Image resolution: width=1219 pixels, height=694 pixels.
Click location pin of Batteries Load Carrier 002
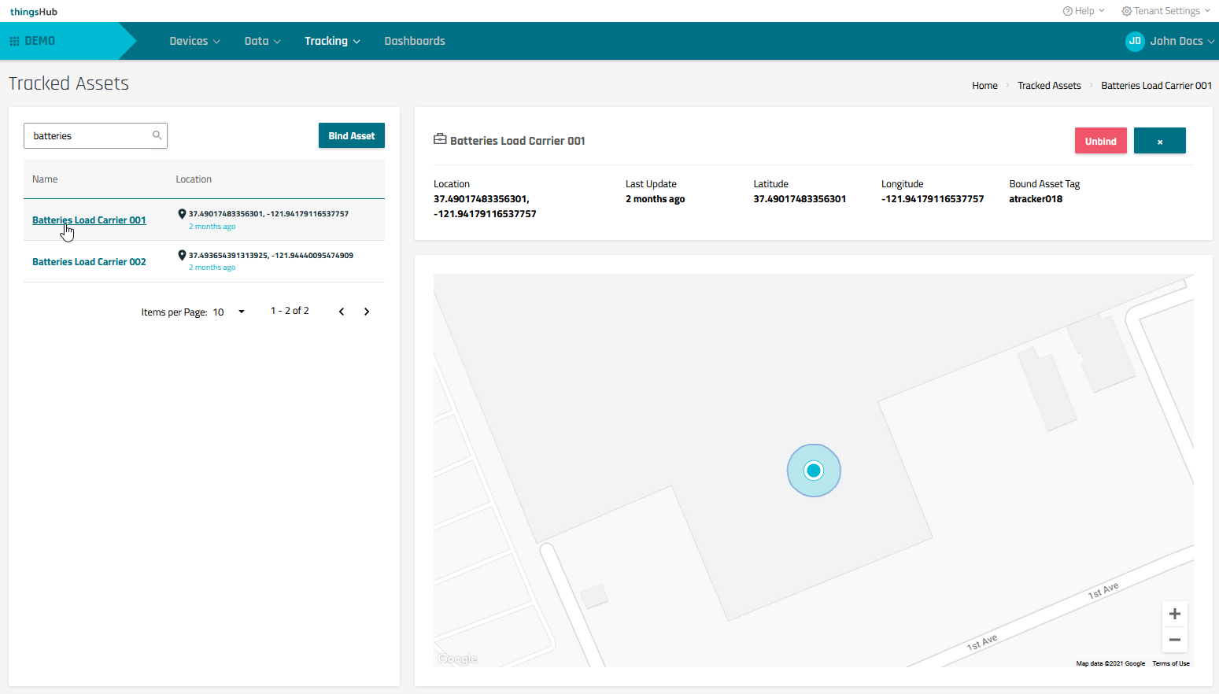click(182, 255)
